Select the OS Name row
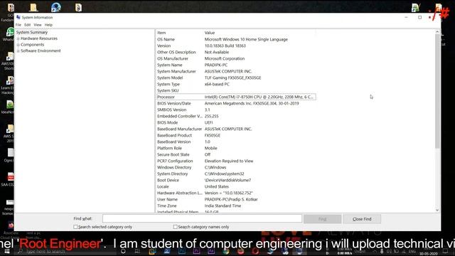This screenshot has height=256, width=455. [236, 39]
